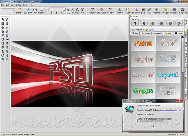Open the View menu
188x136 pixels.
click(13, 5)
